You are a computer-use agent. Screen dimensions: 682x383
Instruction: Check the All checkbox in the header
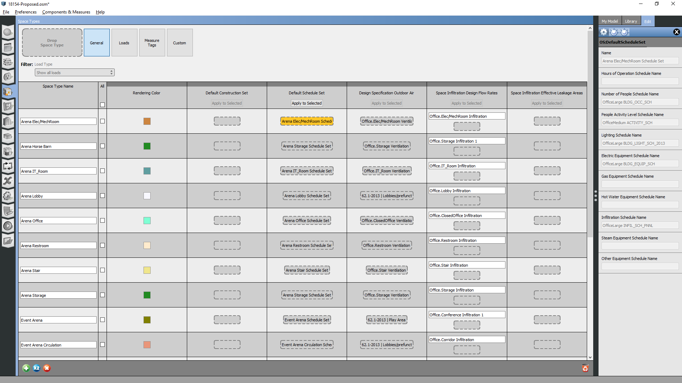tap(102, 105)
